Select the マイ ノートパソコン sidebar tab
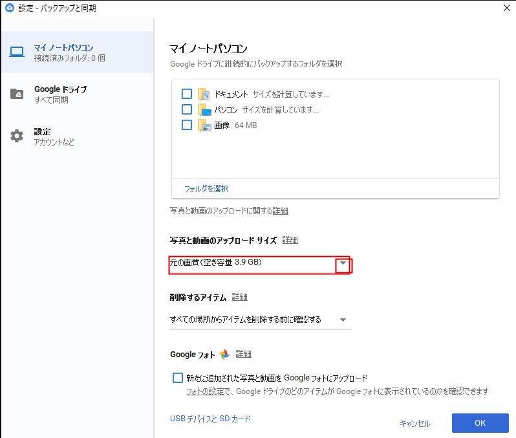The width and height of the screenshot is (516, 438). pos(78,52)
